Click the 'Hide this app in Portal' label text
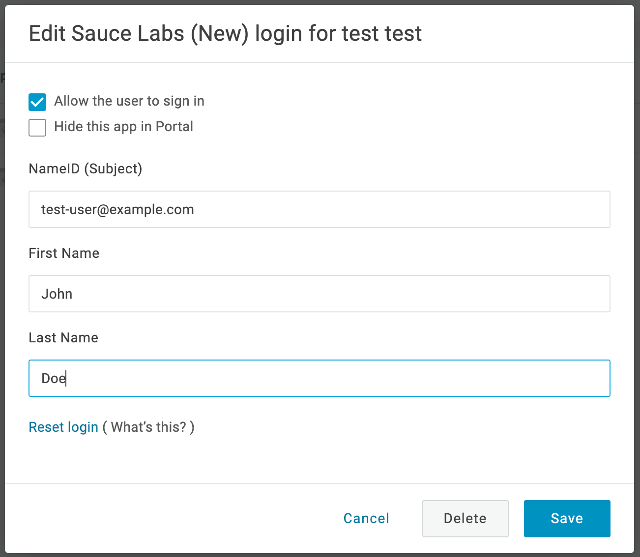The image size is (640, 557). pyautogui.click(x=123, y=127)
